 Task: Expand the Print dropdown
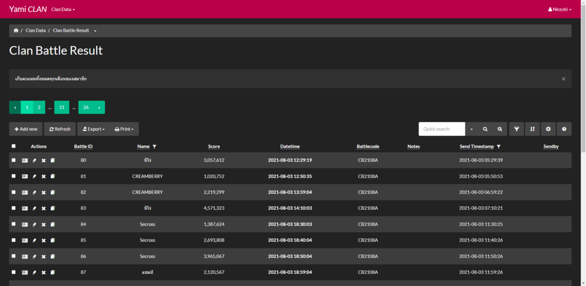[124, 129]
